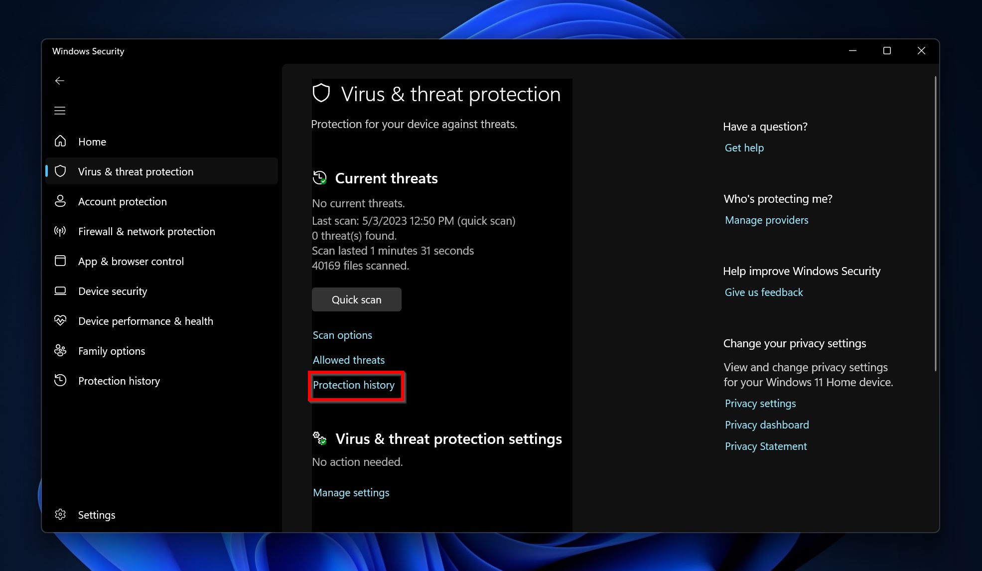Click the Virus & threat protection icon
982x571 pixels.
[x=62, y=171]
